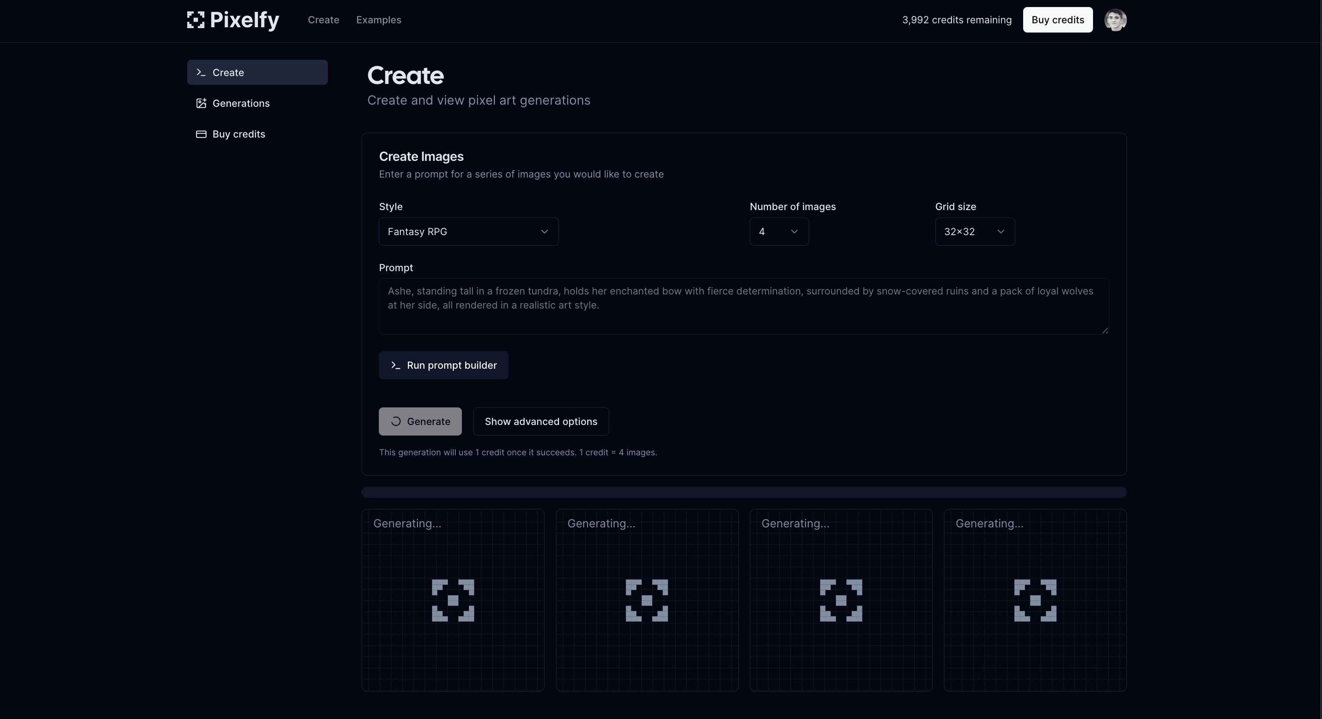Viewport: 1322px width, 719px height.
Task: Click 'Create and view pixel art generations' subtitle
Action: click(478, 100)
